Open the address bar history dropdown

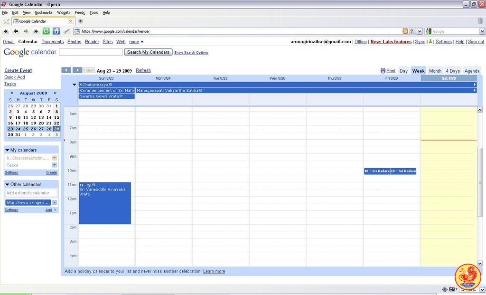coord(420,31)
